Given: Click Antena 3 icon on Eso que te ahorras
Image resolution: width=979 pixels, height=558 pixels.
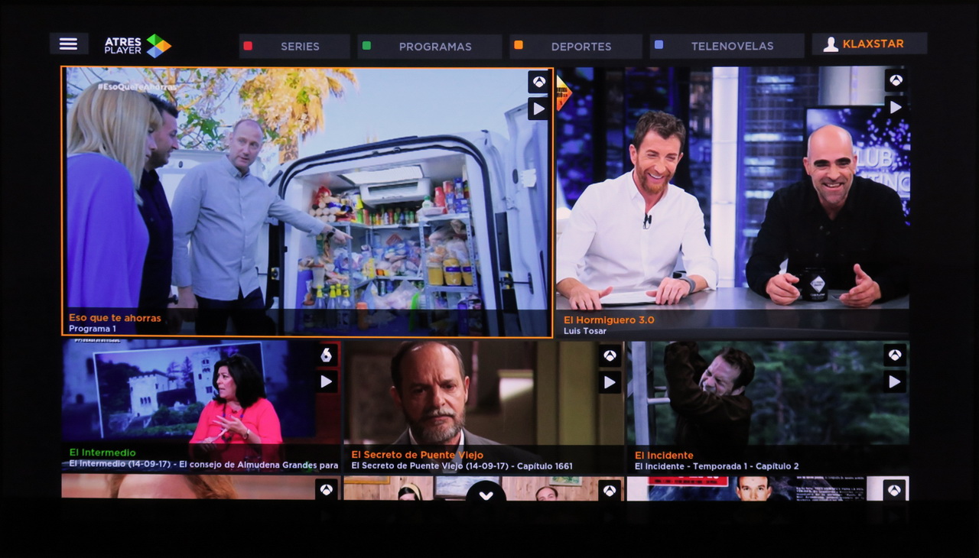Looking at the screenshot, I should click(x=538, y=82).
